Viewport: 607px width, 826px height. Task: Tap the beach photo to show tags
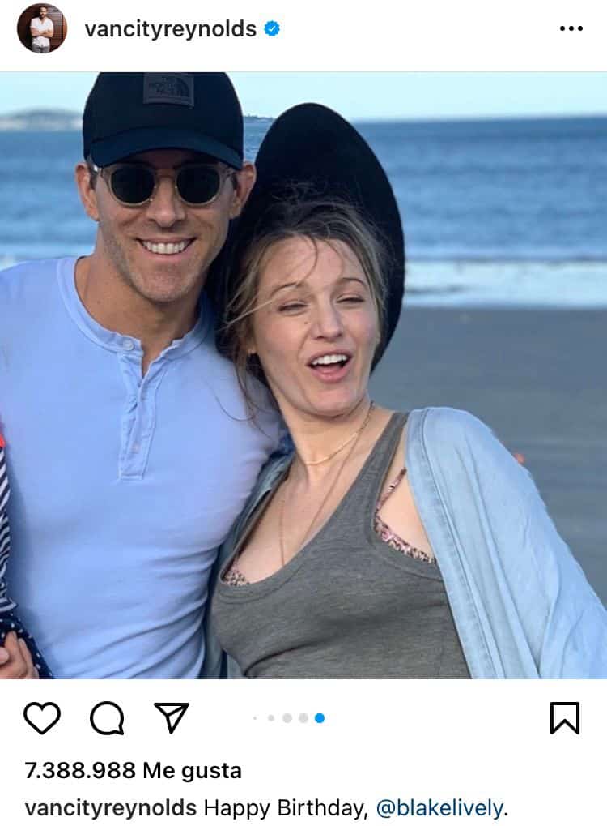coord(303,375)
